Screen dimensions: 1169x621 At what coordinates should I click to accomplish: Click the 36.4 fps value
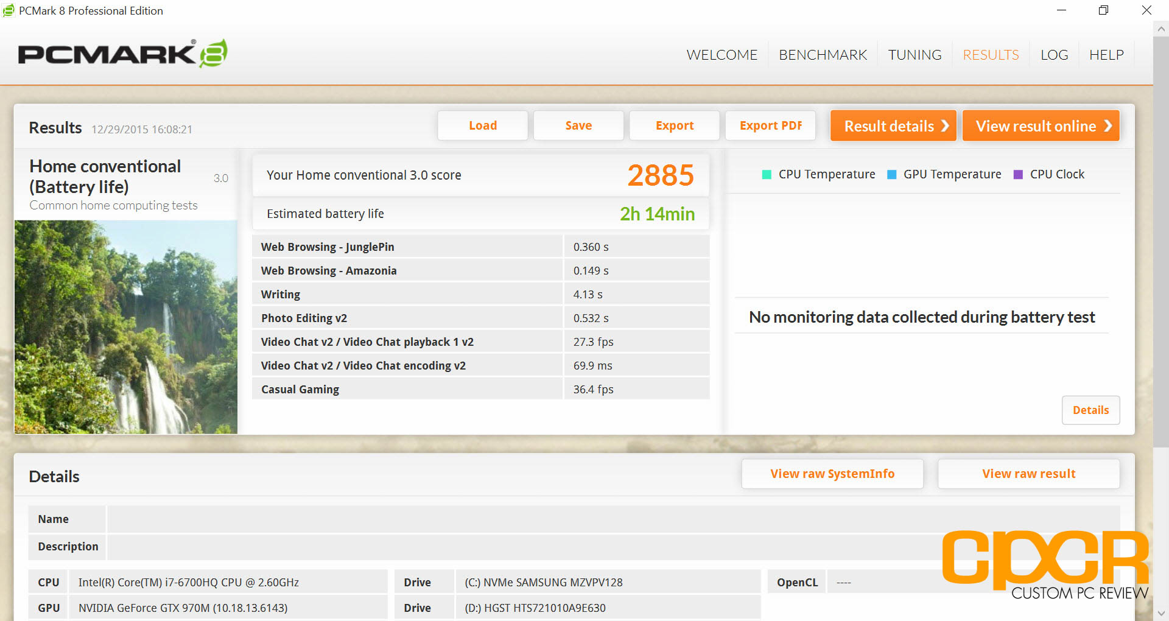point(593,389)
